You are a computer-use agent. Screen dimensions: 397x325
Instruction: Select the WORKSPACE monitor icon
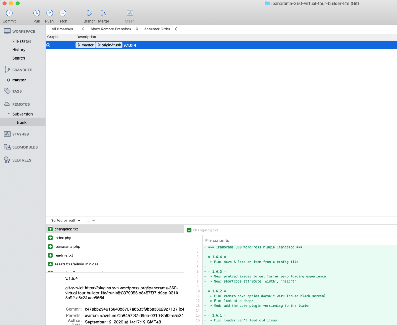click(7, 31)
